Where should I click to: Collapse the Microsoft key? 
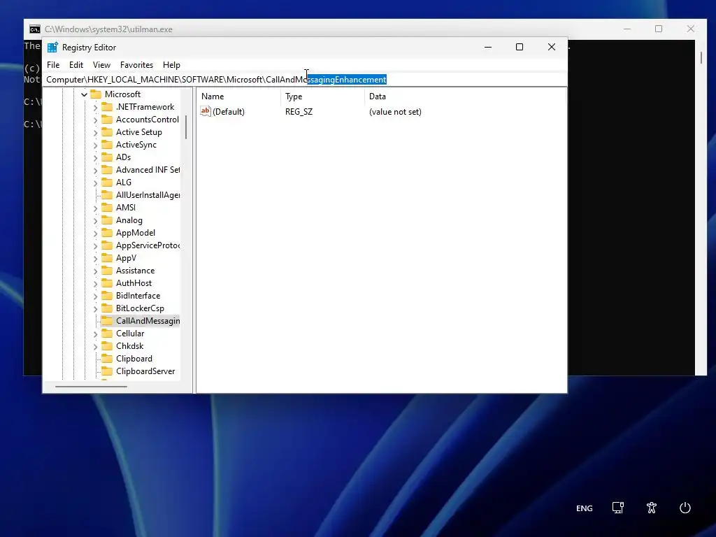pyautogui.click(x=84, y=94)
